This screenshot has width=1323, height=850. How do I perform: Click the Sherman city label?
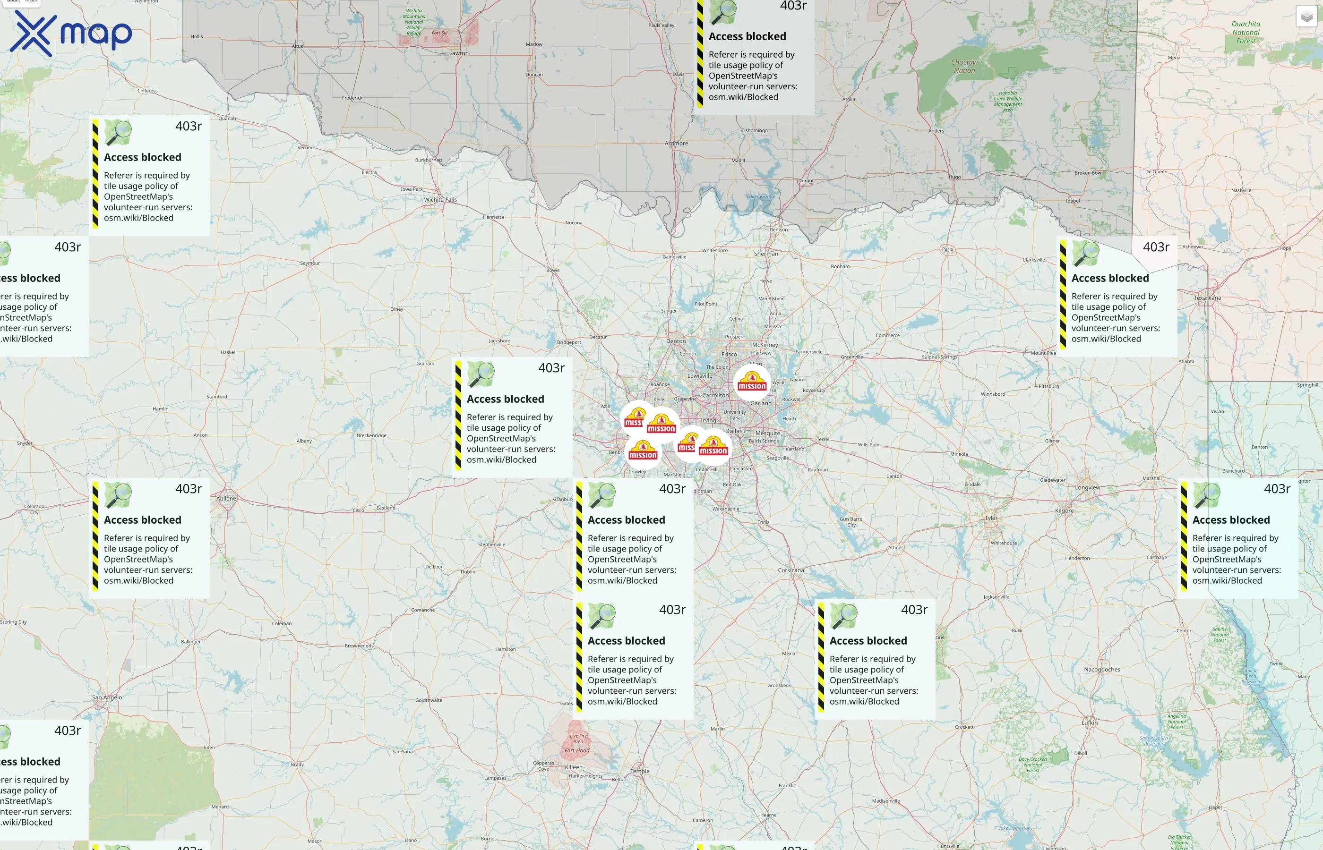[766, 254]
